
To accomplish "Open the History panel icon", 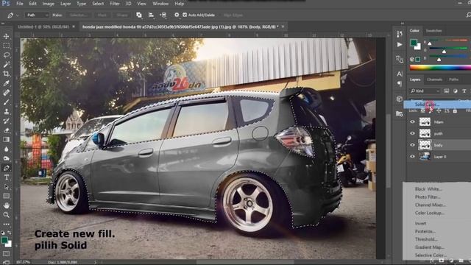I will click(399, 34).
